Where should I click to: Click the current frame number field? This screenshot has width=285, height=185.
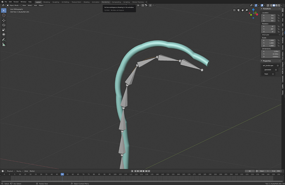click(250, 171)
